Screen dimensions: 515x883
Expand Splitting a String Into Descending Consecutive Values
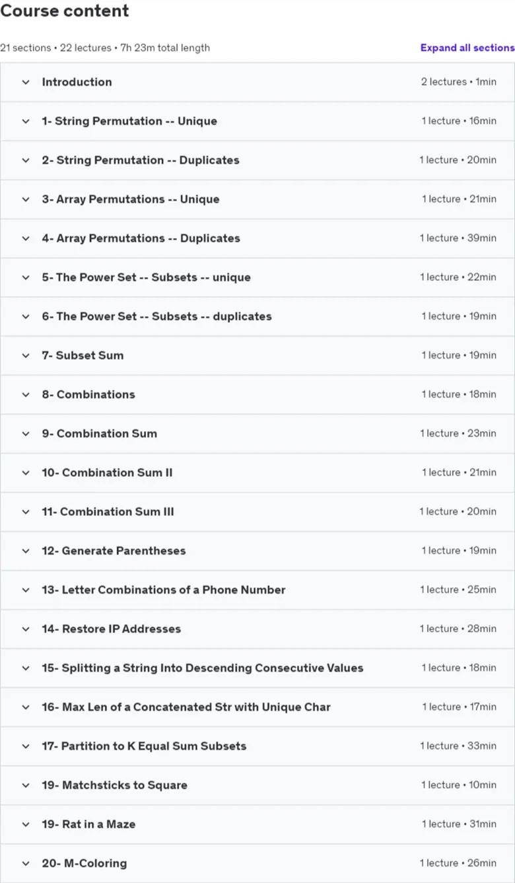point(257,667)
